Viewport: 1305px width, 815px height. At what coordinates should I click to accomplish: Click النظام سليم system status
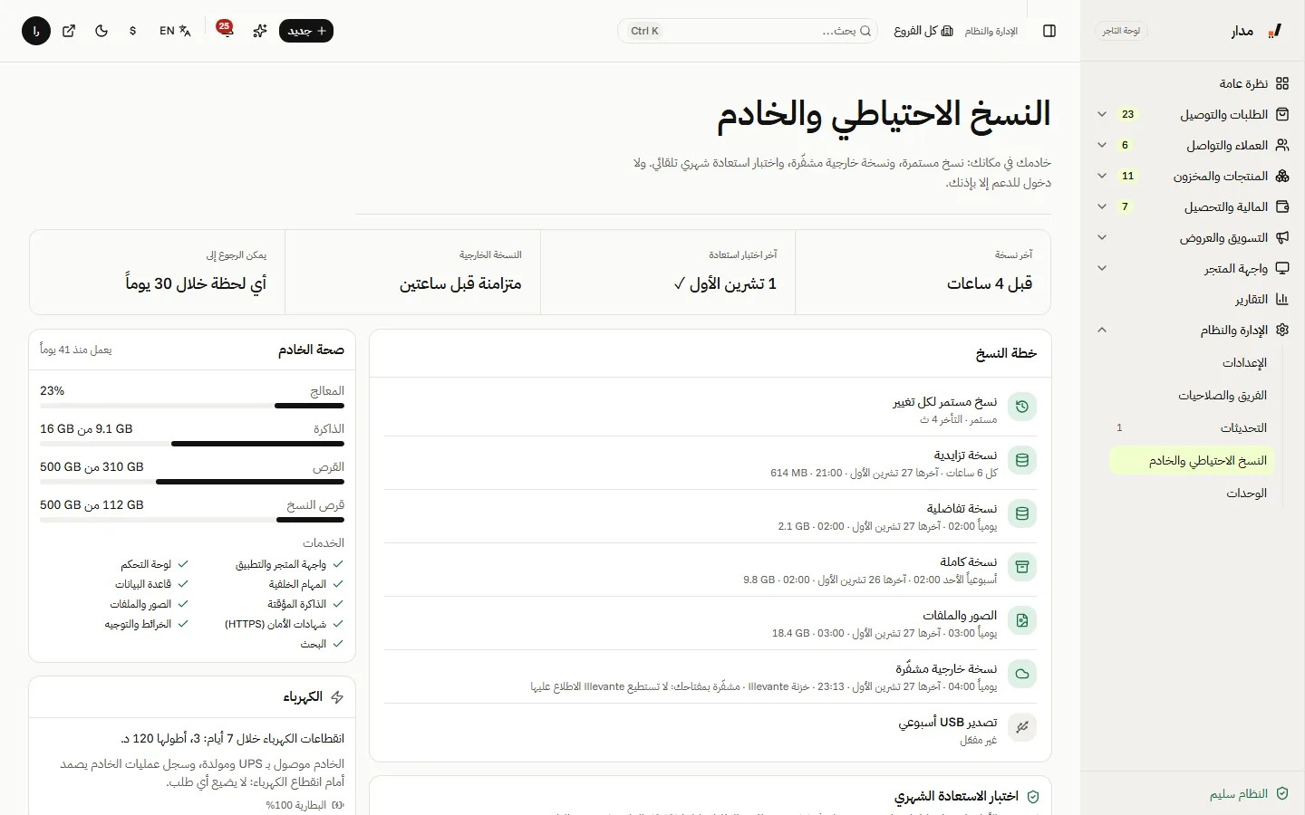pos(1249,793)
